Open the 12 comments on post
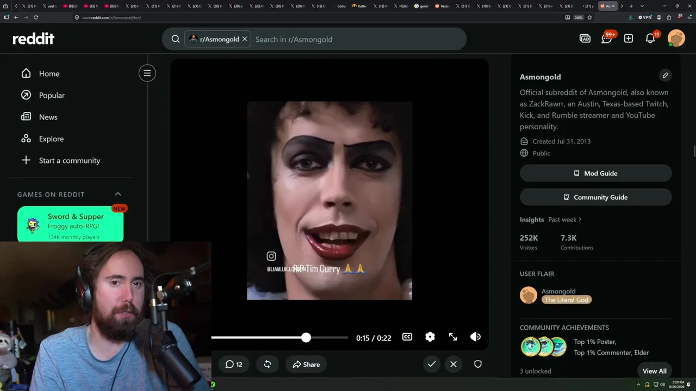Image resolution: width=696 pixels, height=391 pixels. [234, 364]
